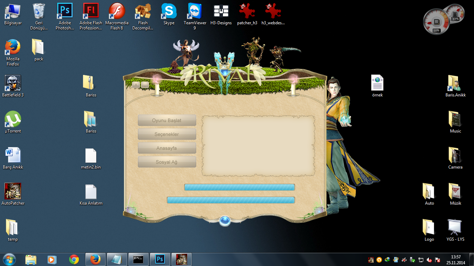Switch to the Notepad taskbar window
This screenshot has height=266, width=474.
[117, 259]
